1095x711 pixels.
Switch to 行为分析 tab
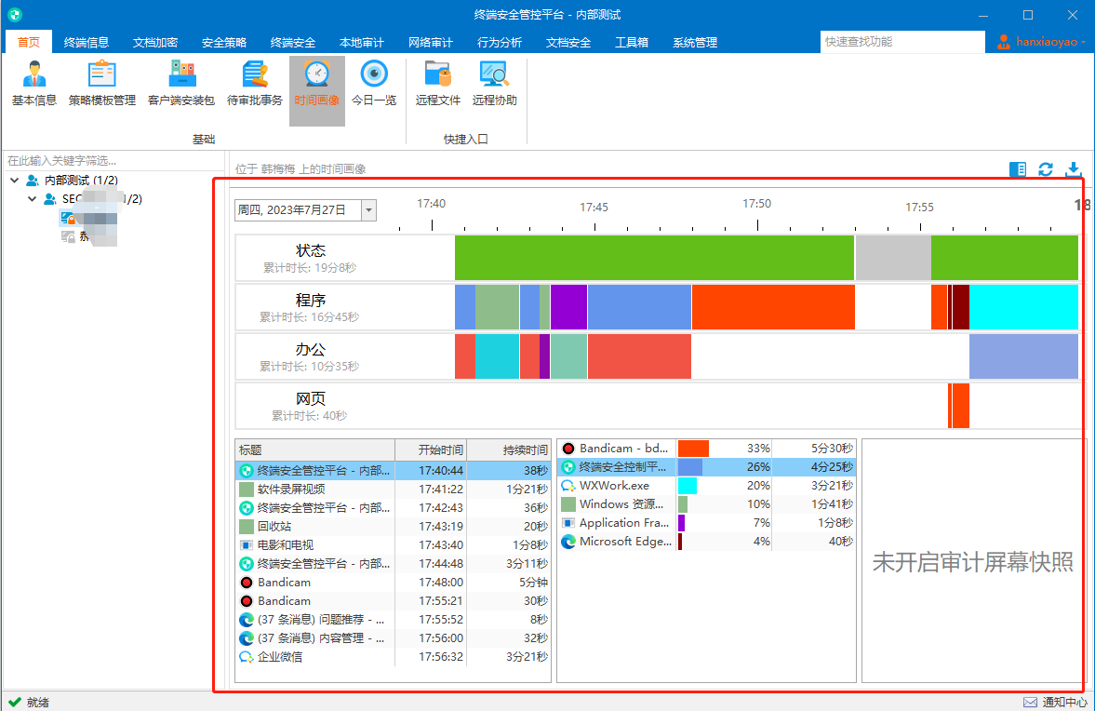click(500, 43)
